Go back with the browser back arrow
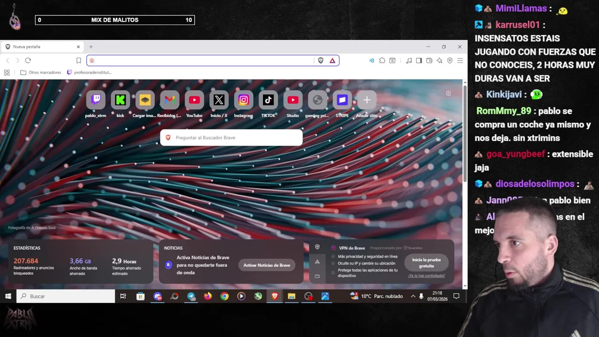This screenshot has width=599, height=337. [7, 60]
